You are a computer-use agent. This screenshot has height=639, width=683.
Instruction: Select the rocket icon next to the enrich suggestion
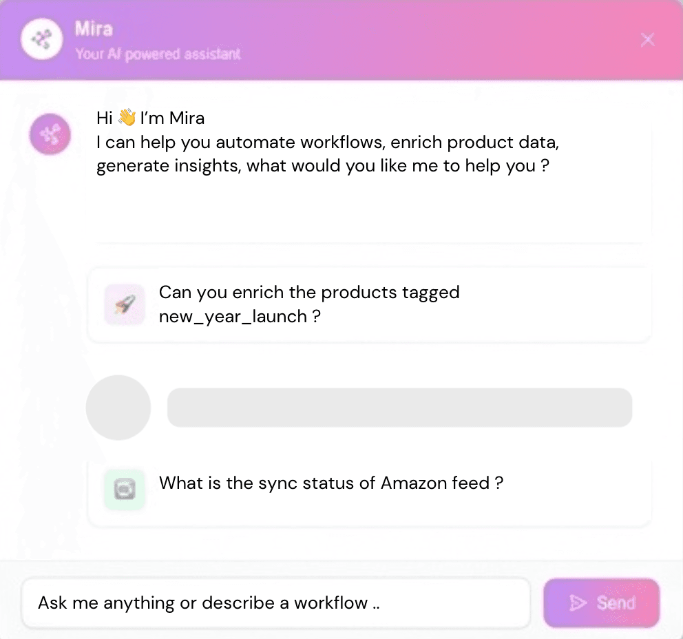[x=124, y=304]
